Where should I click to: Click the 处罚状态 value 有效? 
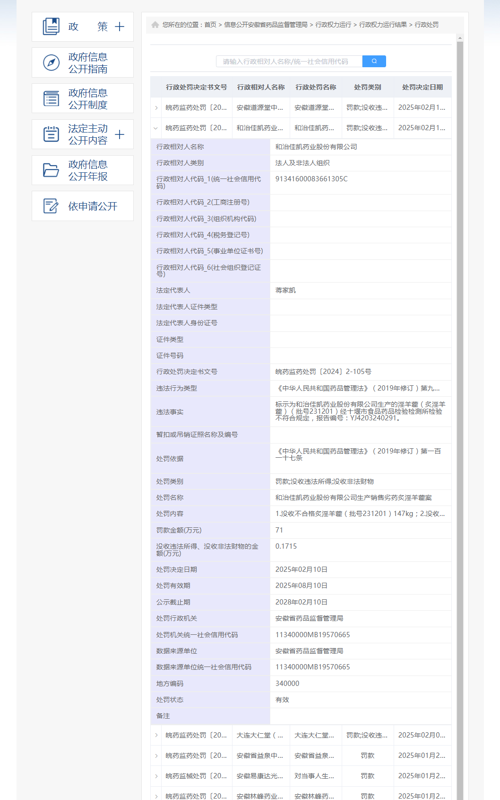click(x=282, y=700)
